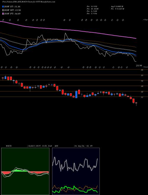Click price axis label 12
148x195 pixels.
coord(142,92)
